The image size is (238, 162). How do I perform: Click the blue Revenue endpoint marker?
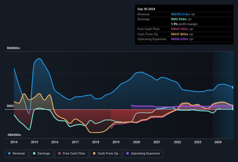click(233, 87)
